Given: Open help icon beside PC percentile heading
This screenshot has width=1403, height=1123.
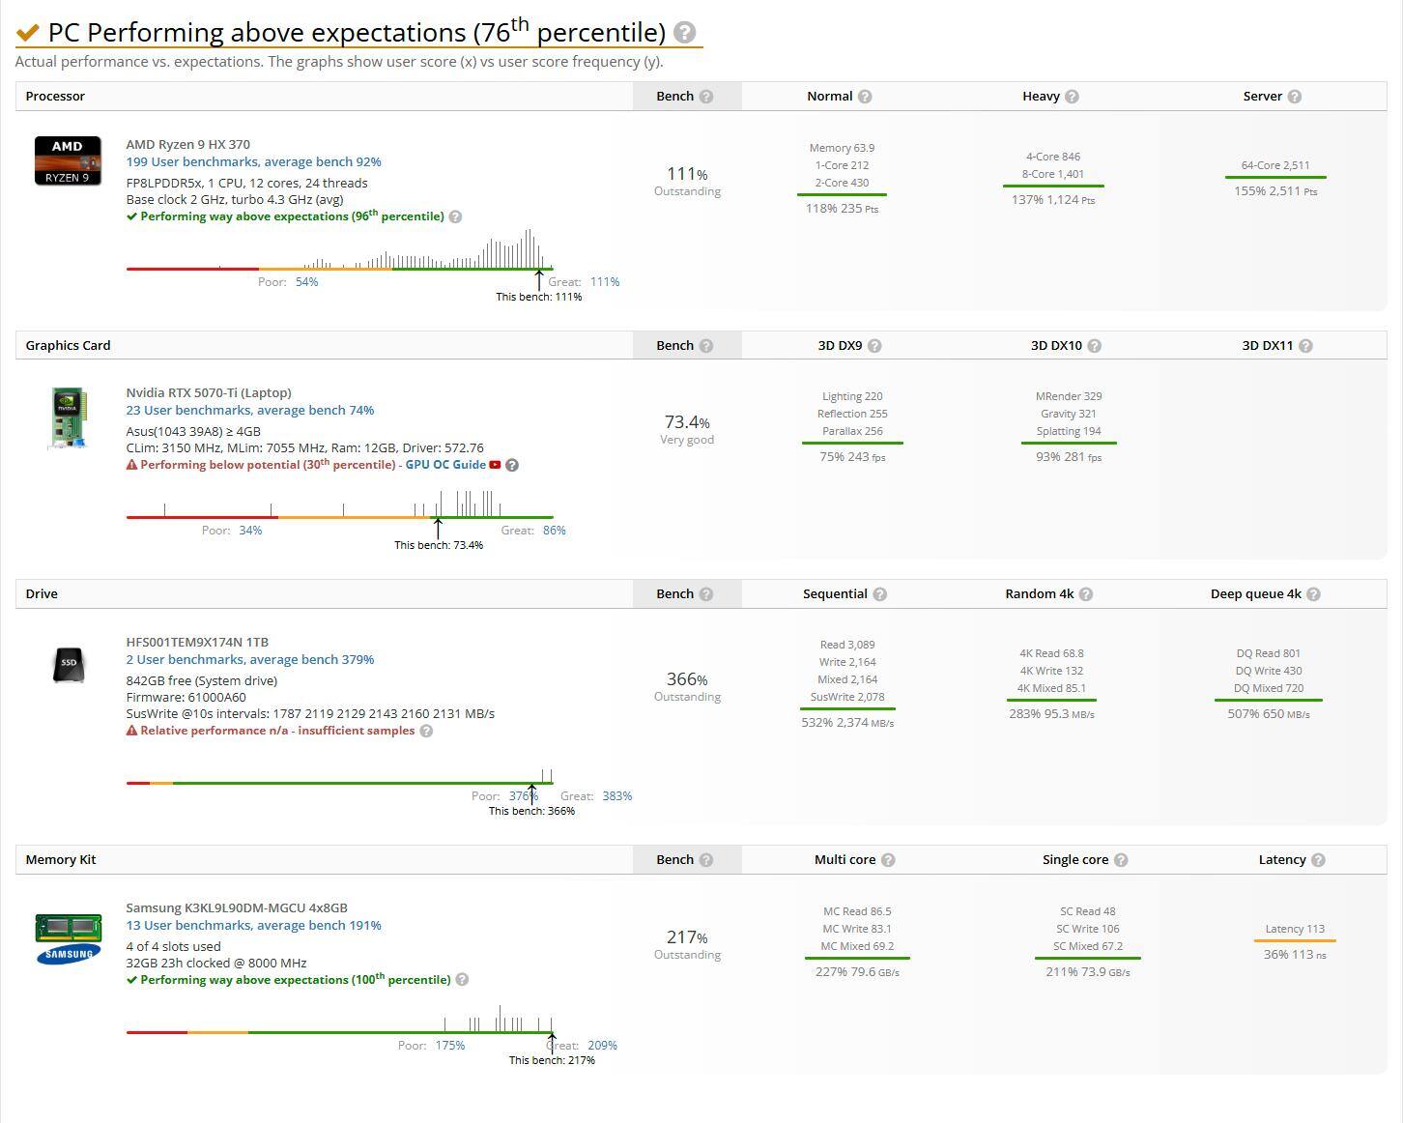Looking at the screenshot, I should coord(684,33).
